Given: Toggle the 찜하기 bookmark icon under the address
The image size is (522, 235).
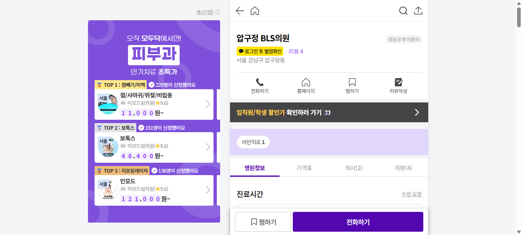Looking at the screenshot, I should point(352,82).
